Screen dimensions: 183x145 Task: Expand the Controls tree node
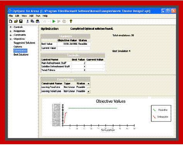(x=11, y=27)
